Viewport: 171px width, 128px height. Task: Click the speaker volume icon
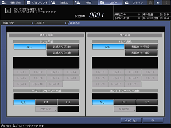158,3
